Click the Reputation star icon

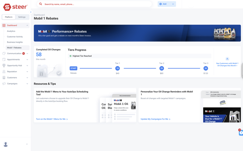pyautogui.click(x=4, y=72)
